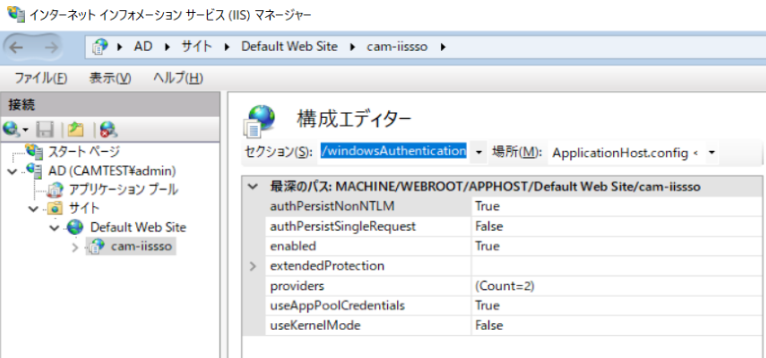This screenshot has width=766, height=358.
Task: Select the useKernelMode value False
Action: [x=489, y=326]
